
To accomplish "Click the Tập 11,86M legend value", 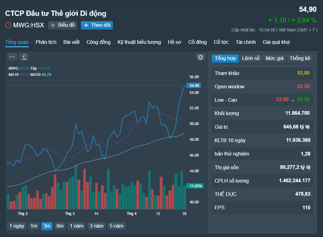I will point(44,68).
